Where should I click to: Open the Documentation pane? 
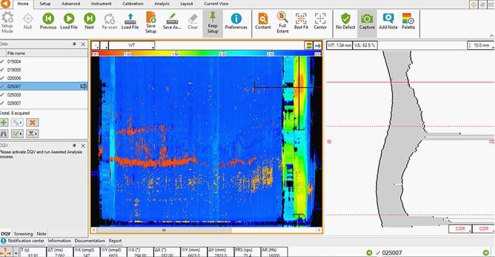pyautogui.click(x=90, y=241)
